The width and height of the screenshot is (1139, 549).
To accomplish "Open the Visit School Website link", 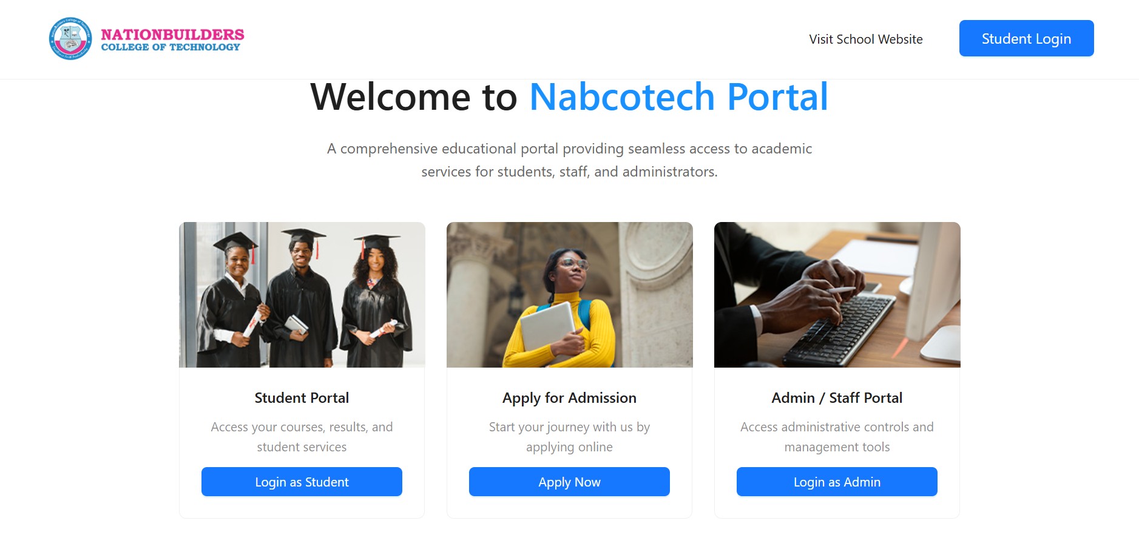I will (x=865, y=39).
